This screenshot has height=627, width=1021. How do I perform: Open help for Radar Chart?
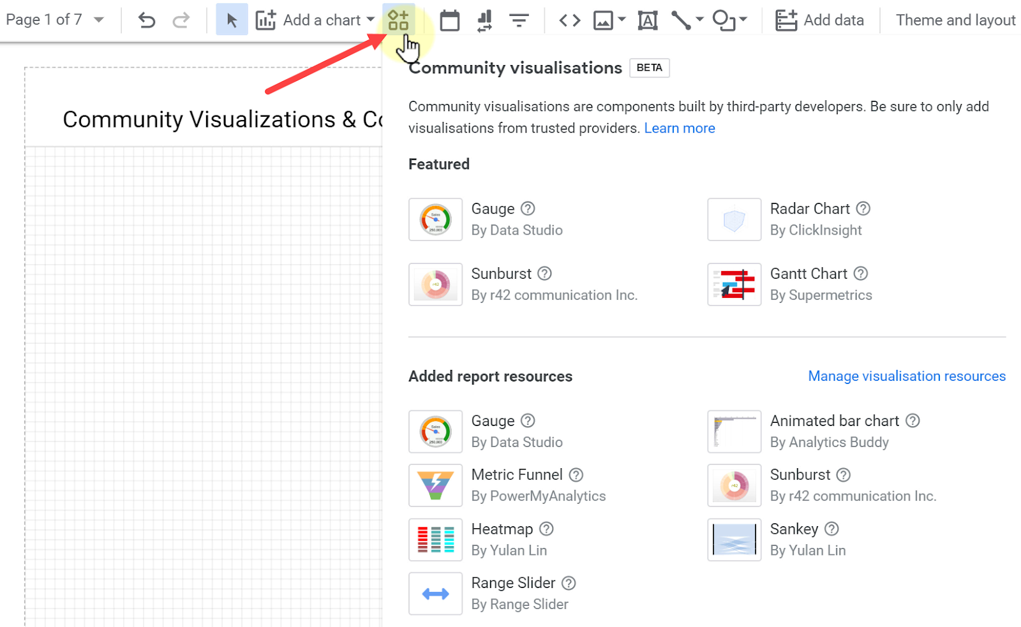tap(863, 209)
